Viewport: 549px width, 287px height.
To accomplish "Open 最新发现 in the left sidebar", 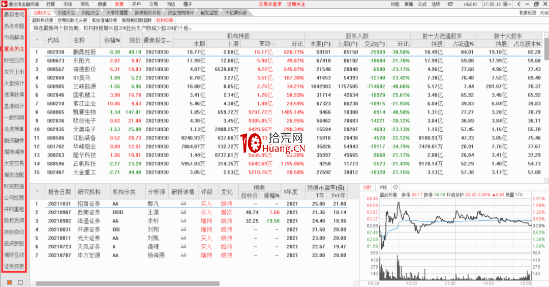I will pos(14,15).
